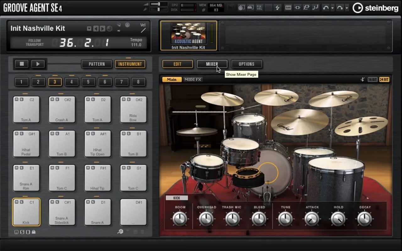Trigger the Ride Bow pad
This screenshot has height=251, width=402.
(133, 109)
